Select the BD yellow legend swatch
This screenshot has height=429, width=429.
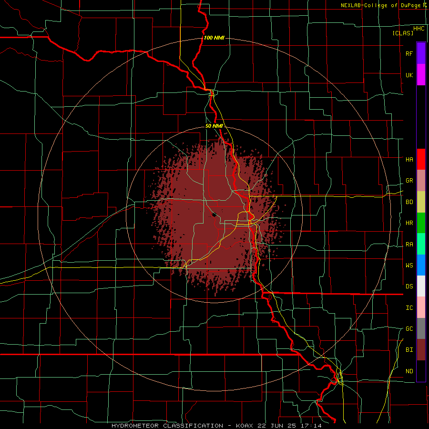[x=421, y=202]
